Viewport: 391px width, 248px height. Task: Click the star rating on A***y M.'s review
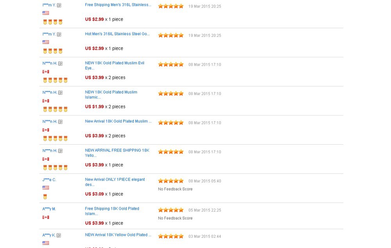170,210
